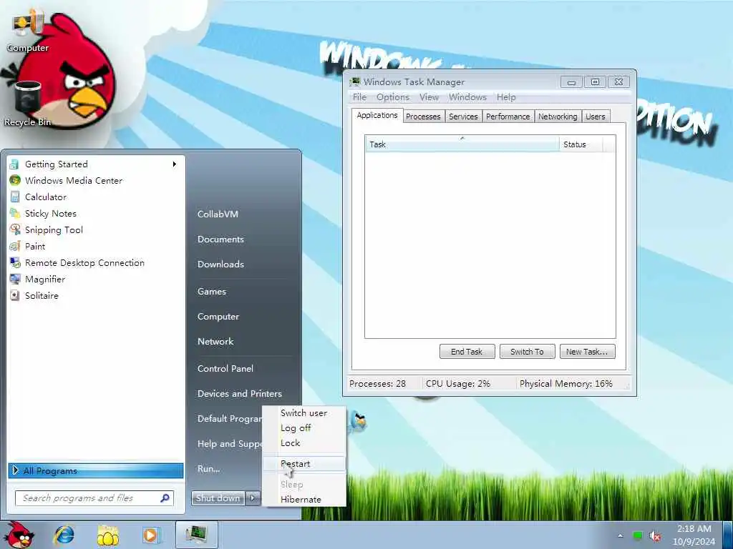Open Devices and Printers

point(240,394)
